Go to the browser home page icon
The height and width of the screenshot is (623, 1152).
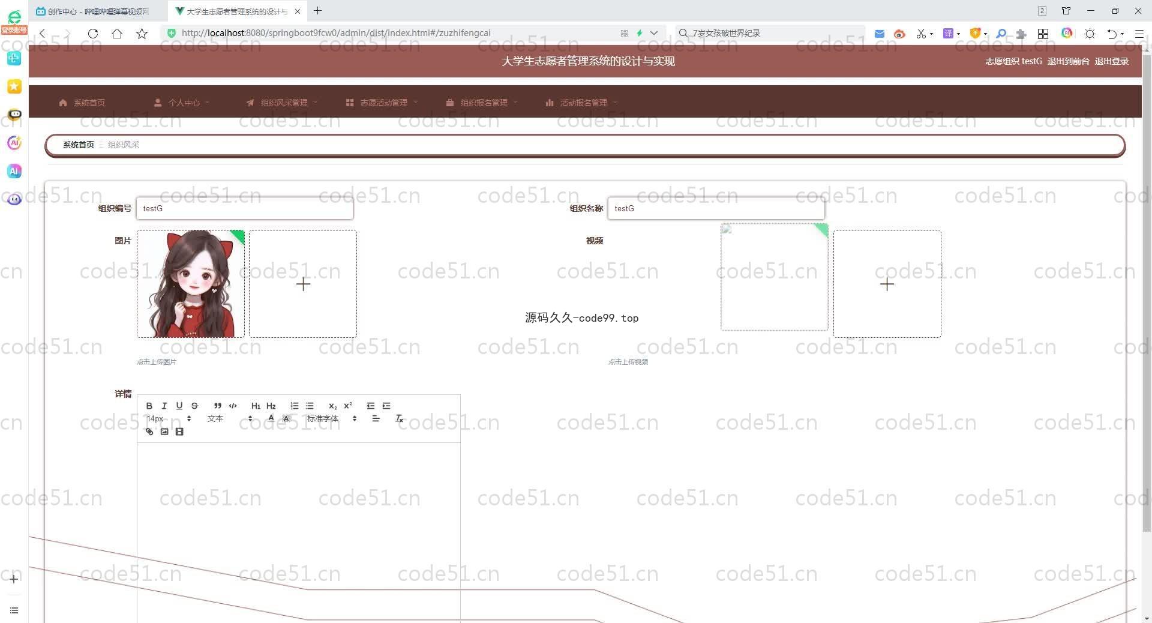(x=117, y=34)
